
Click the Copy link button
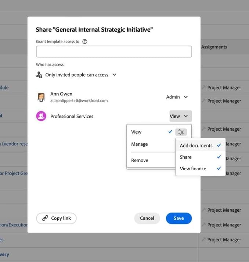(x=56, y=218)
